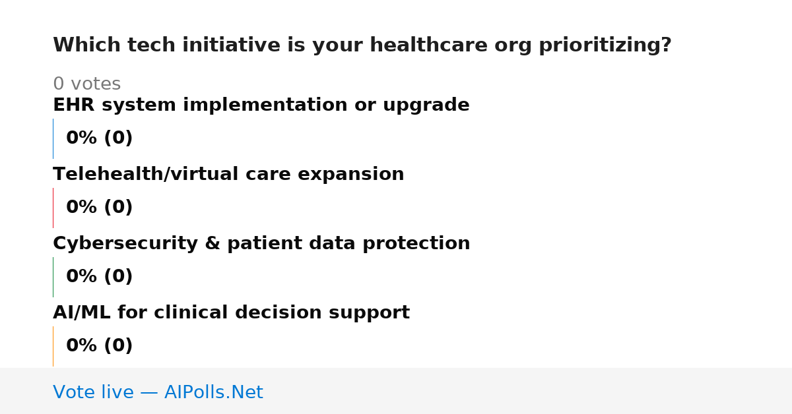Click the orange AI/ML result bar
Viewport: 792px width, 414px height.
pyautogui.click(x=53, y=346)
